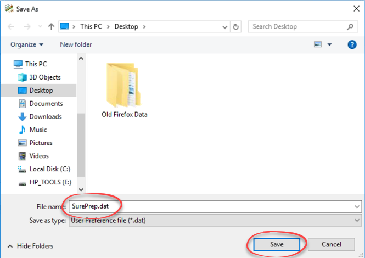Image resolution: width=365 pixels, height=258 pixels.
Task: Click the Save As title bar app icon
Action: pos(9,9)
